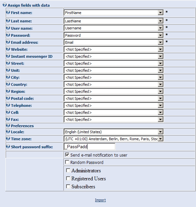Select the Subscribers role checkbox
Viewport: 196px width, 207px height.
pos(68,186)
